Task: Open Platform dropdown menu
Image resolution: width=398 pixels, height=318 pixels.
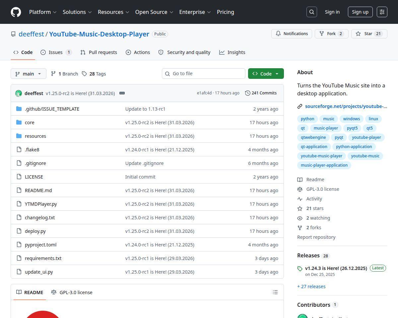Action: (x=43, y=12)
